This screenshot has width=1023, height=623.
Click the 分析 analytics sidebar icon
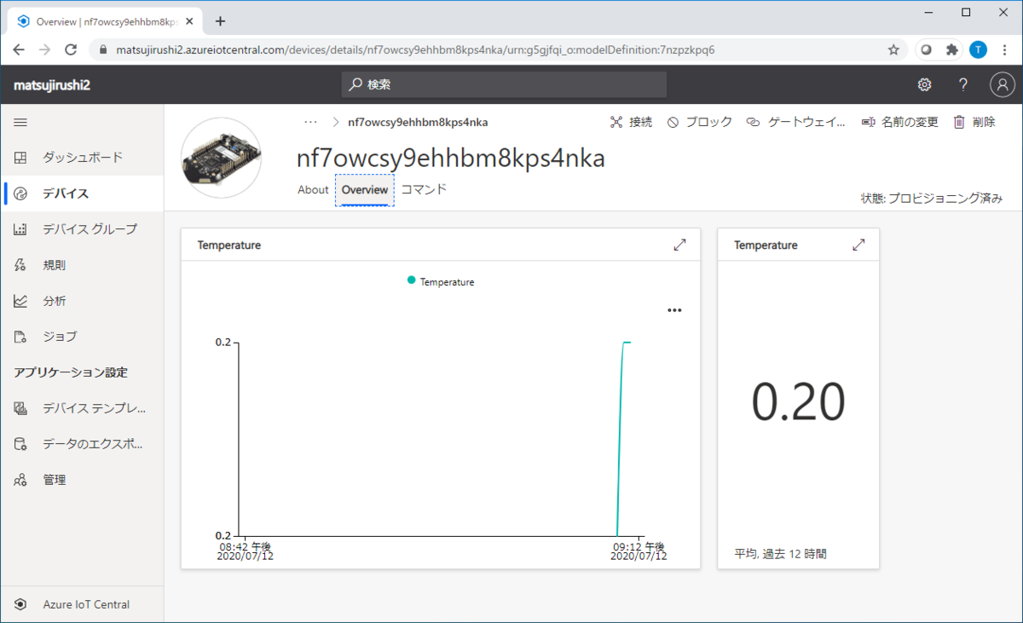pyautogui.click(x=20, y=301)
